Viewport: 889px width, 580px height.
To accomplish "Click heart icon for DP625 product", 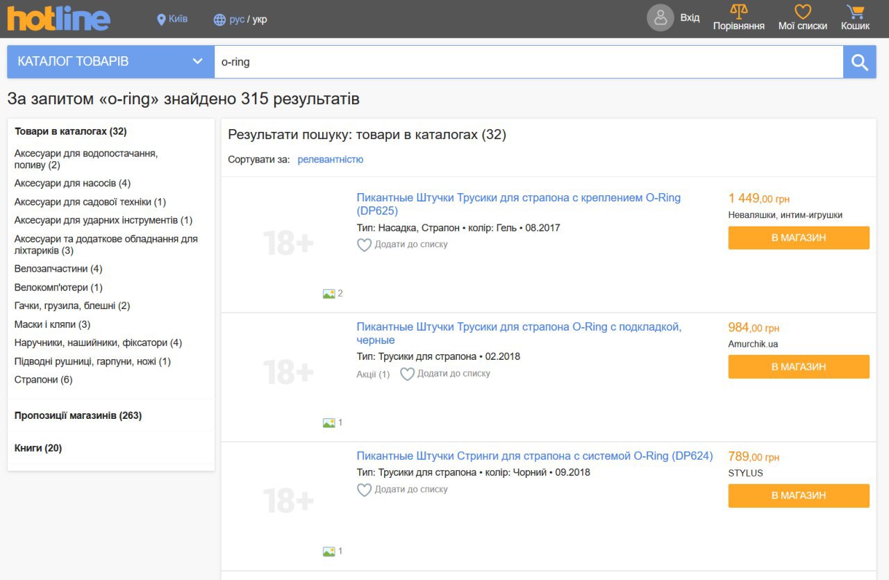I will click(x=364, y=245).
